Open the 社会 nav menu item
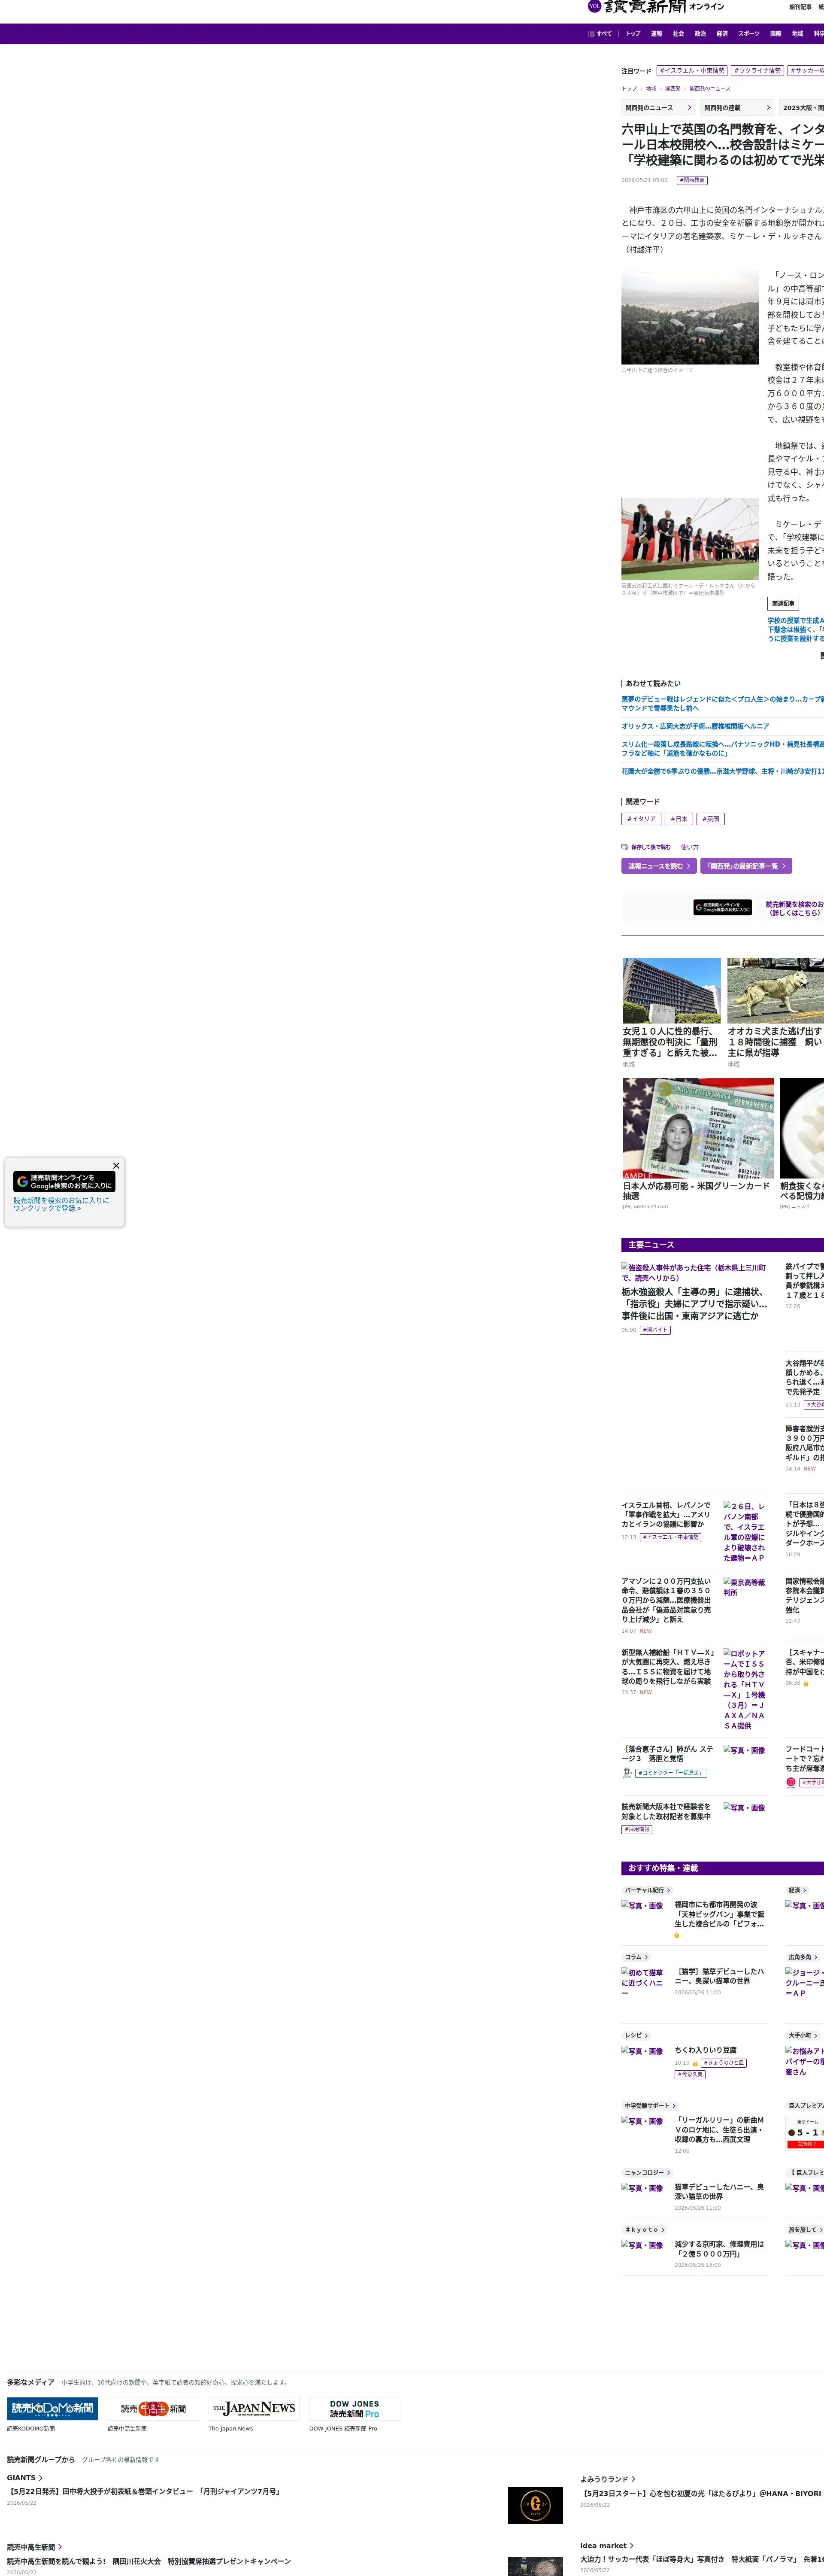 point(678,34)
